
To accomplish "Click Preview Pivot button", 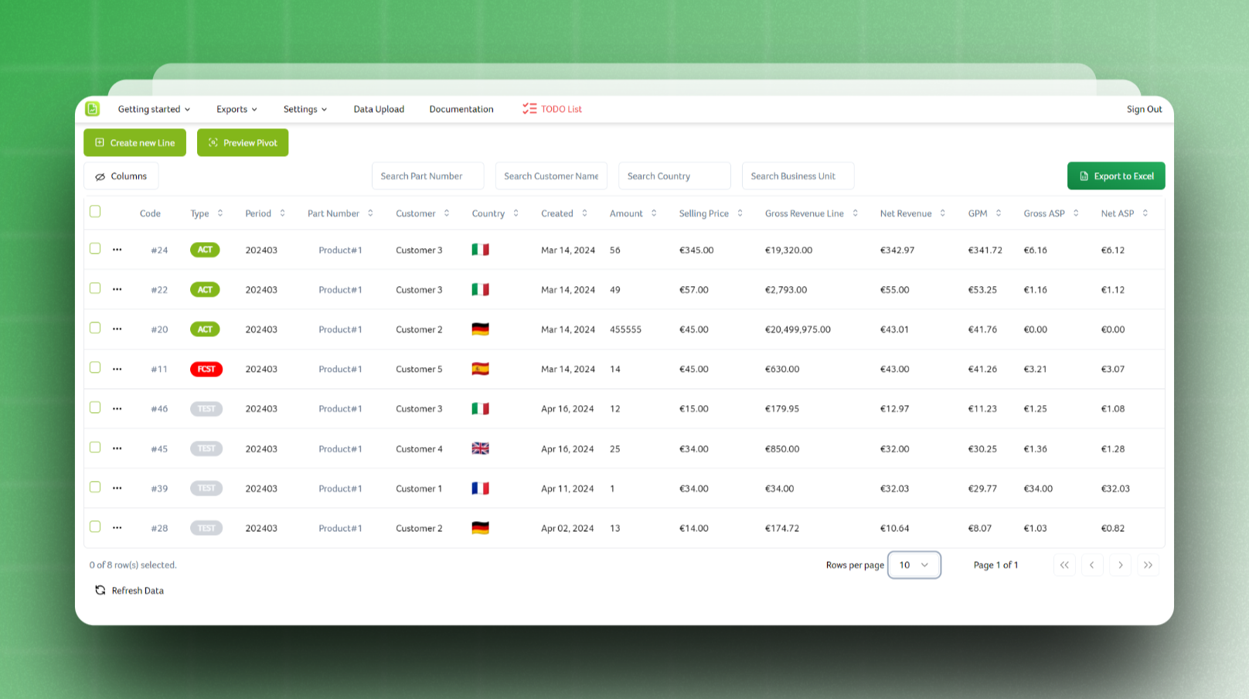I will tap(243, 142).
